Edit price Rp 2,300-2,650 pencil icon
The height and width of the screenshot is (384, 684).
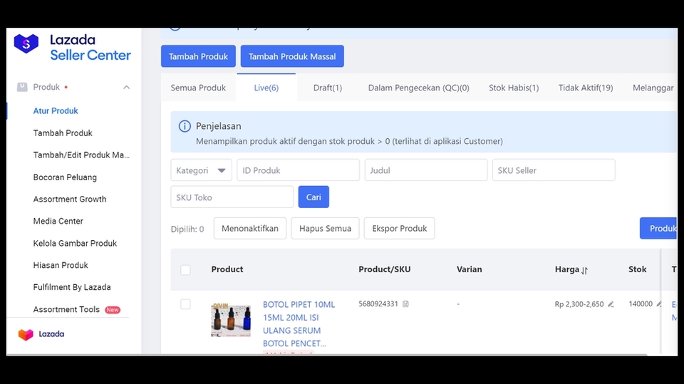pos(611,304)
